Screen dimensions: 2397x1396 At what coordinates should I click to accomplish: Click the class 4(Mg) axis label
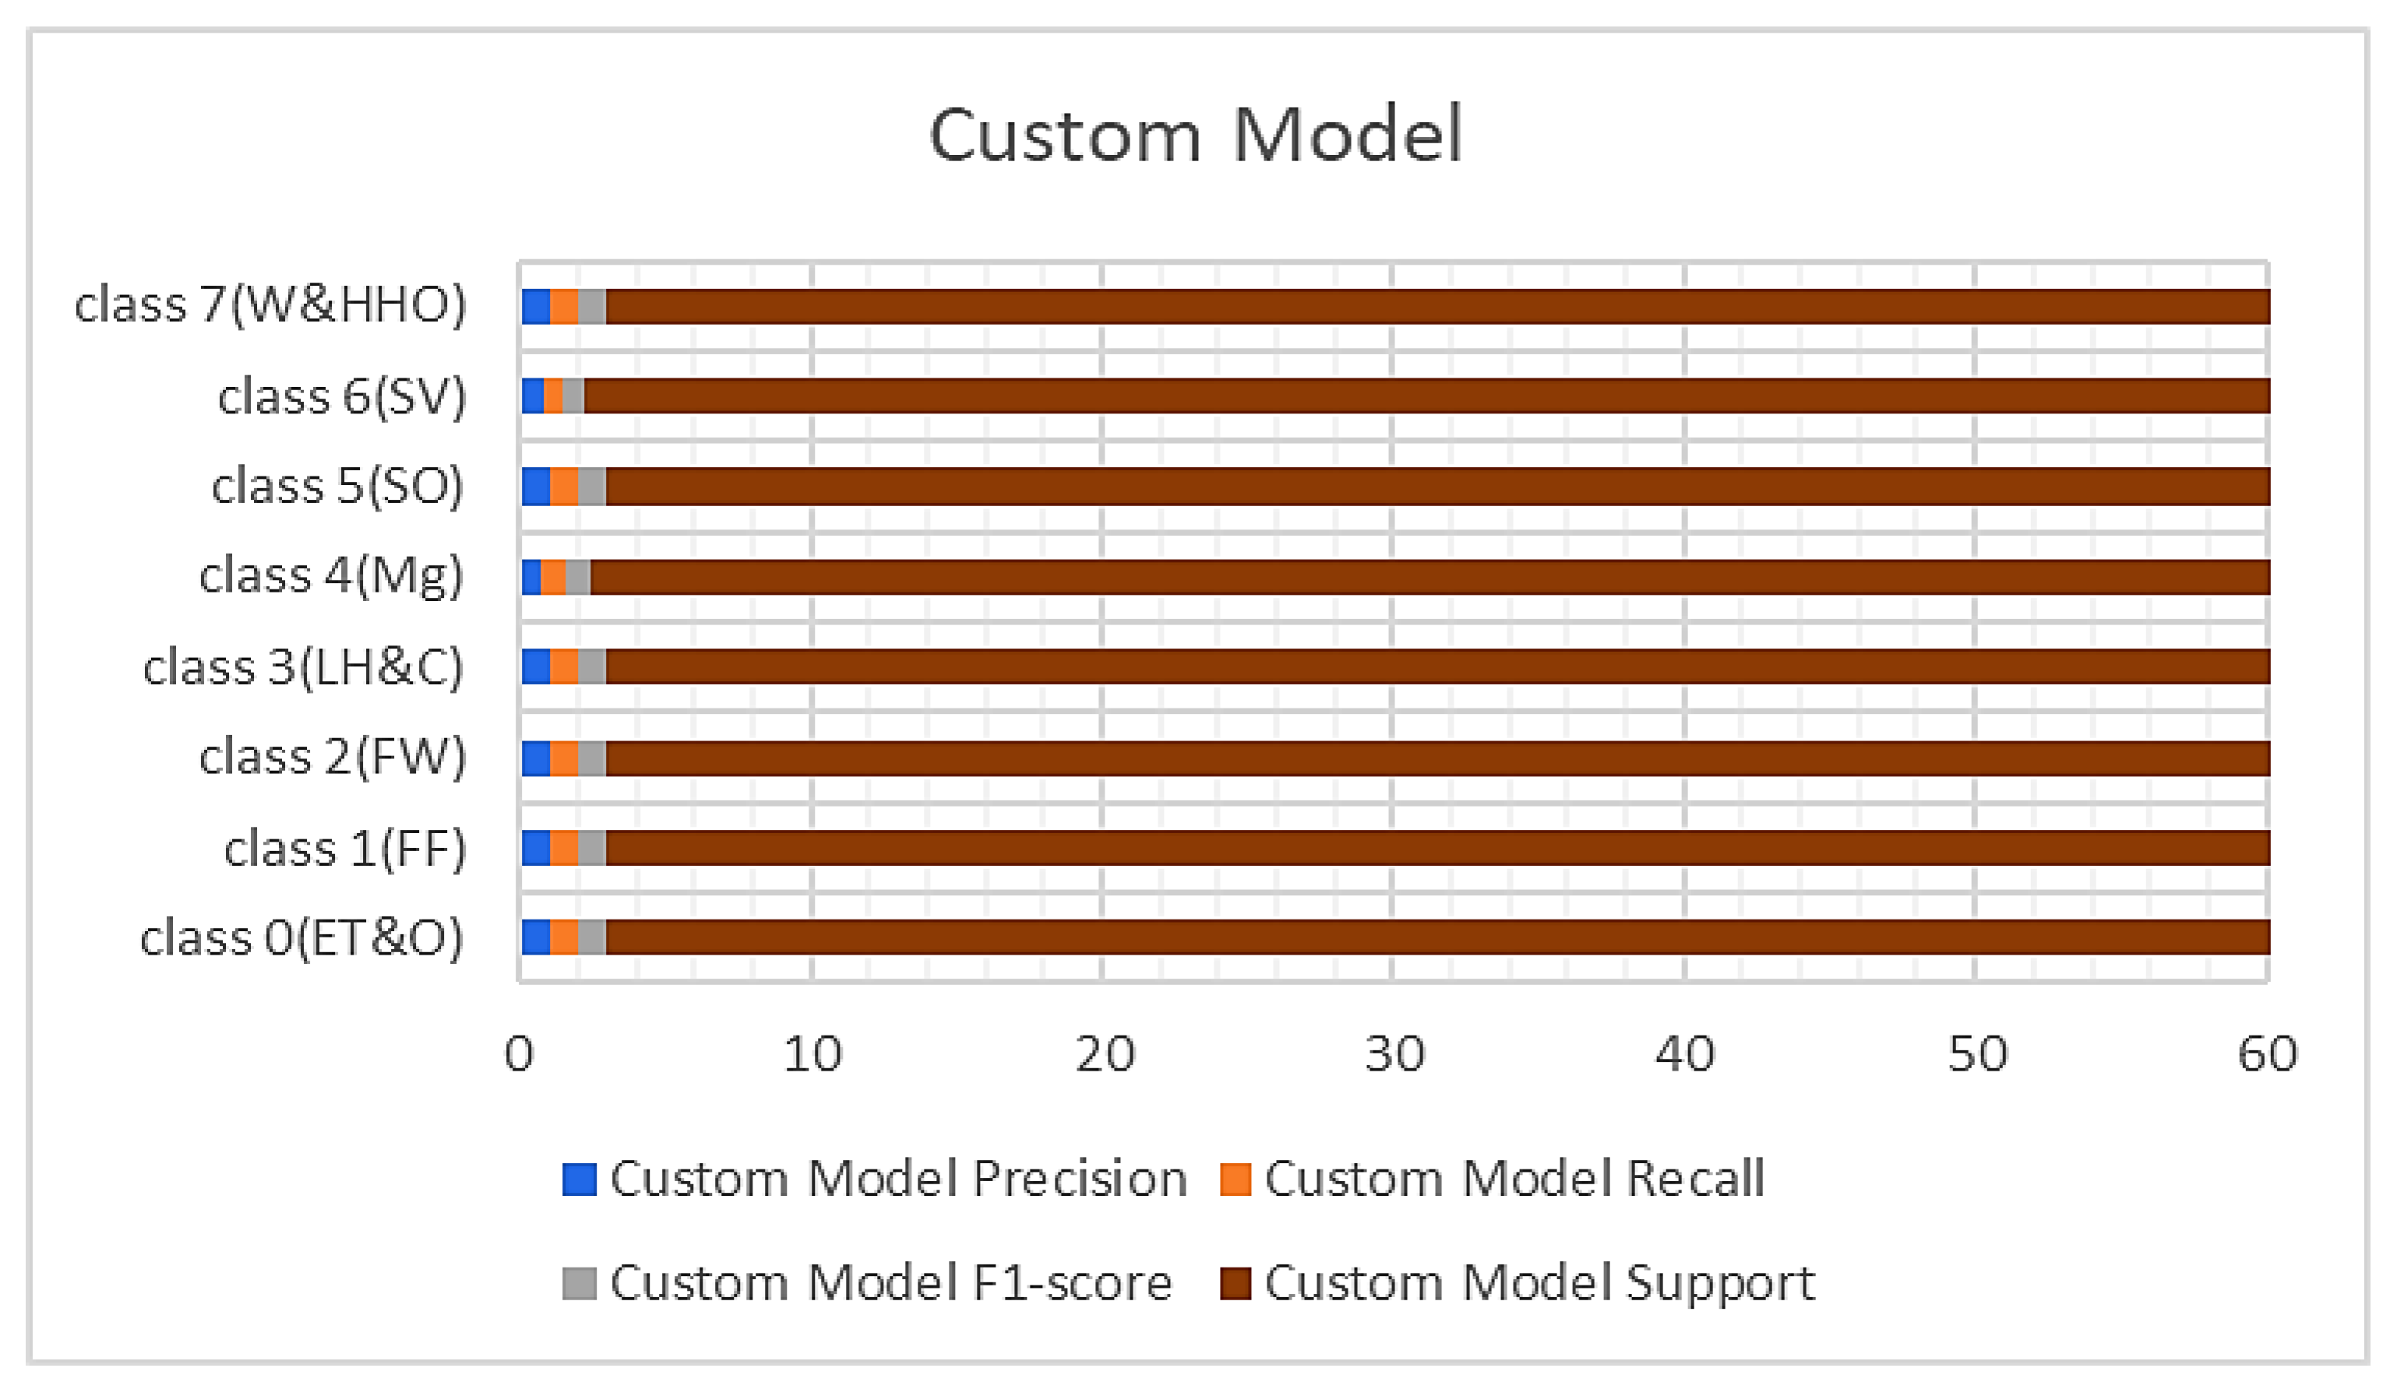point(331,576)
